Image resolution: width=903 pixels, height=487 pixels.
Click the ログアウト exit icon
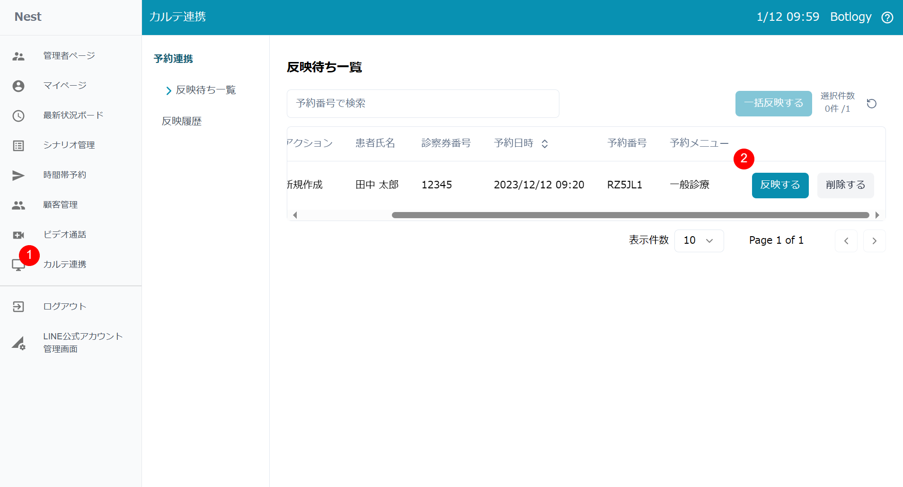point(18,307)
